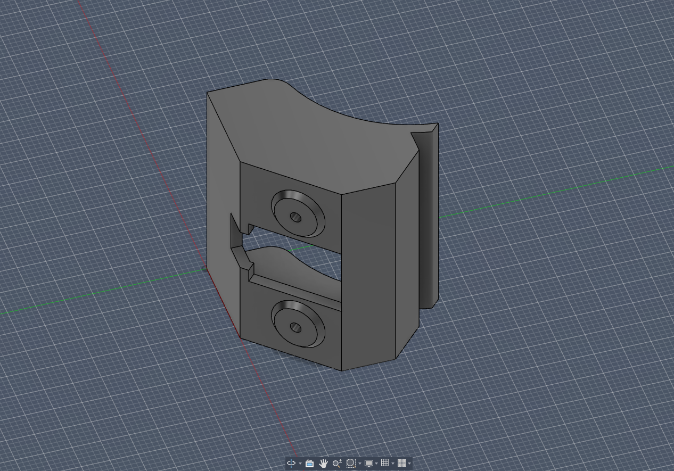This screenshot has width=674, height=471.
Task: Click the small center bore of upper hole
Action: (296, 217)
